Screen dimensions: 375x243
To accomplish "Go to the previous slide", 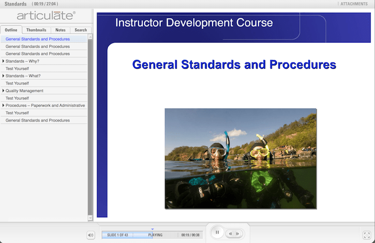I will coord(230,234).
